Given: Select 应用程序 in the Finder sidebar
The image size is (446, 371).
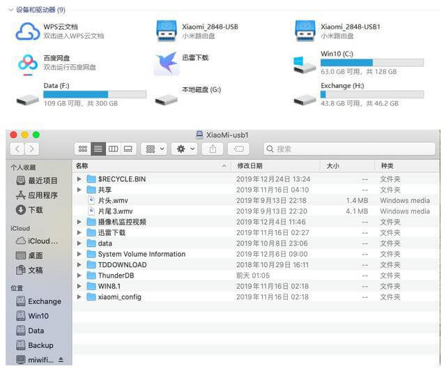Looking at the screenshot, I should coord(43,195).
